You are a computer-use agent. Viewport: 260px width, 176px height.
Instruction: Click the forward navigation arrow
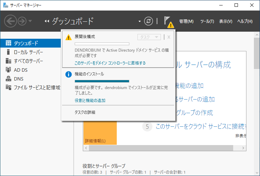(x=22, y=21)
